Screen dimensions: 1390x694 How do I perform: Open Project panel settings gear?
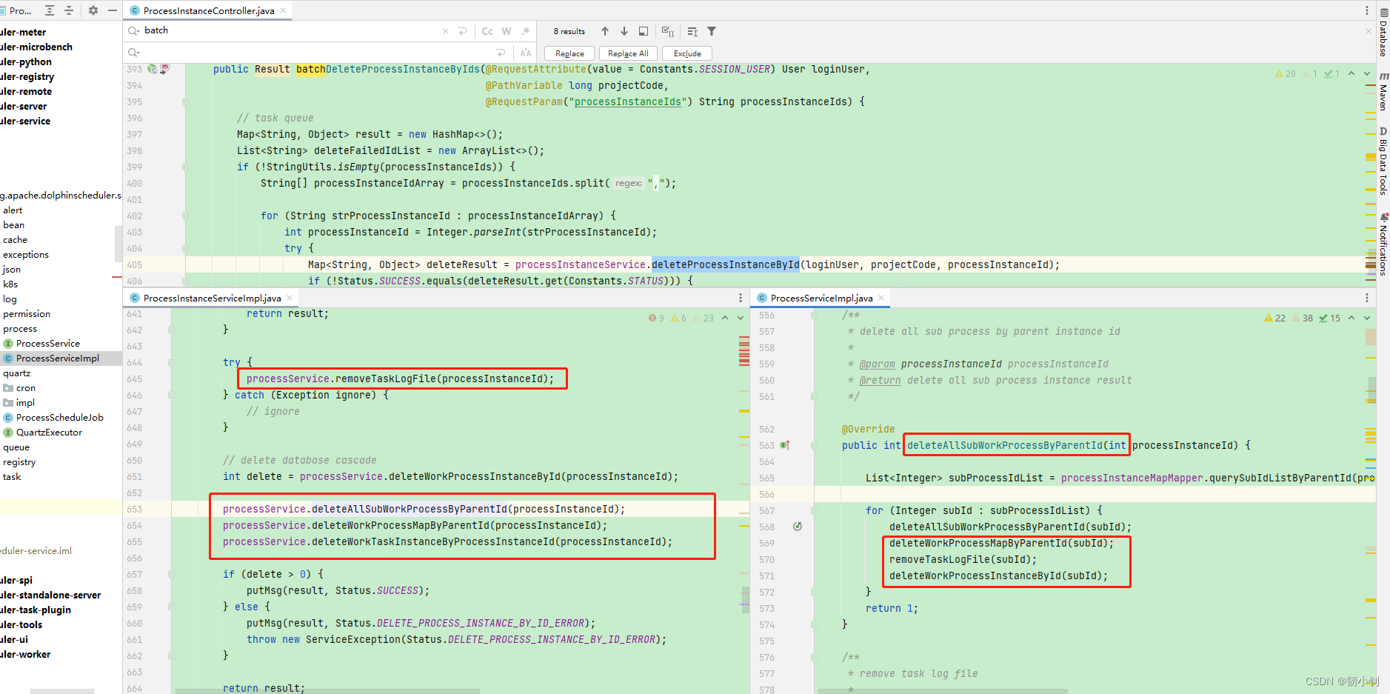93,10
